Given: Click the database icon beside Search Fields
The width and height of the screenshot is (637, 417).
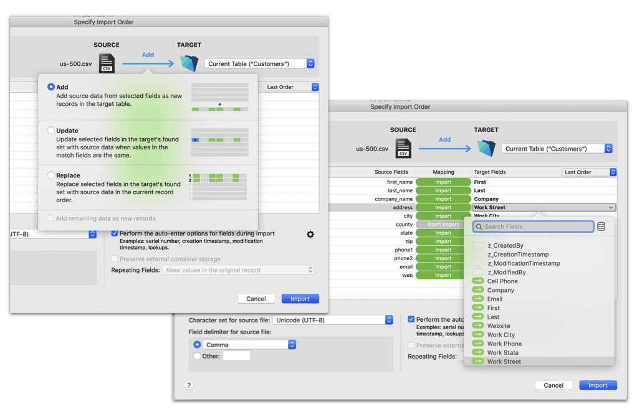Looking at the screenshot, I should click(601, 227).
